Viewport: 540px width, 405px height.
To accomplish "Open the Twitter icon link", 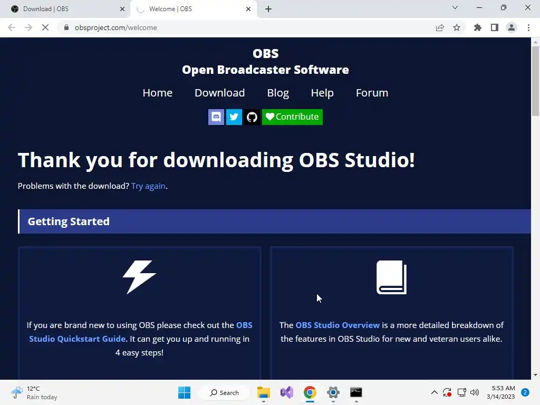I will (234, 117).
